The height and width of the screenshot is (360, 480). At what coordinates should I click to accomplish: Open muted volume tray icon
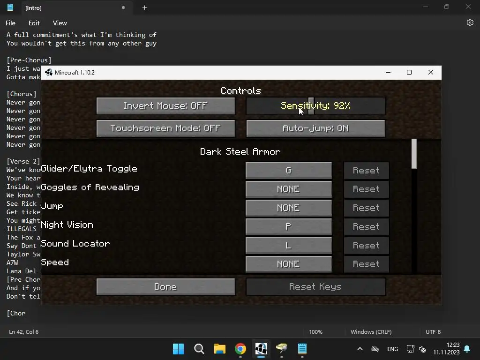click(422, 349)
